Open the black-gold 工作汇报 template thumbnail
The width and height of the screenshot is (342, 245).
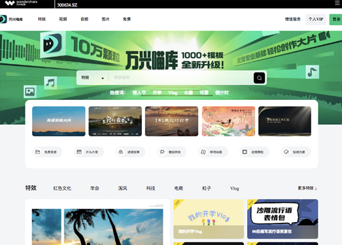tap(285, 121)
